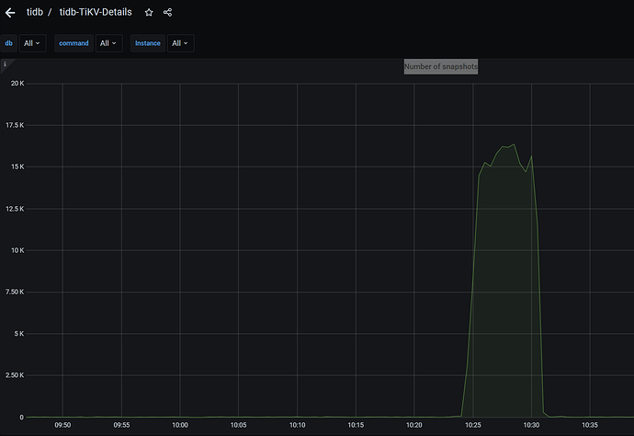Star the dashboard as favorite

149,13
